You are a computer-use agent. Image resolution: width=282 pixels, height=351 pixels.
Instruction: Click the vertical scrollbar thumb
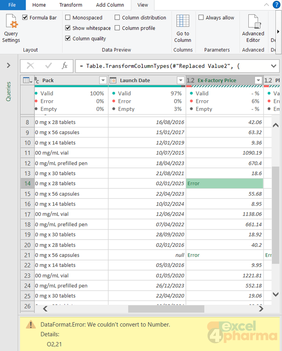276,215
